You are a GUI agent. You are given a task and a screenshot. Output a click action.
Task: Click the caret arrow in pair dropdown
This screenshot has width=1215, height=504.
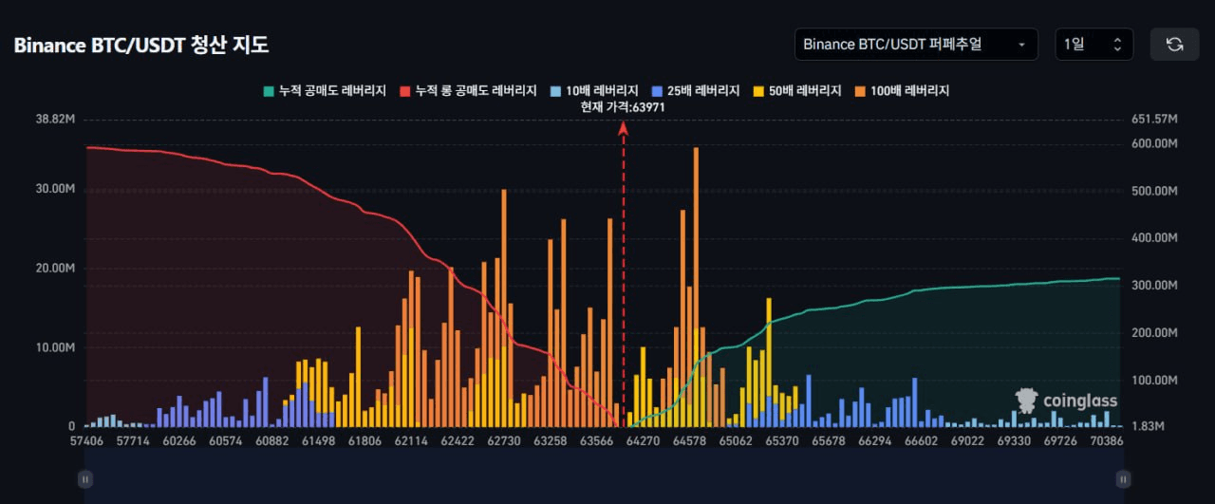(1021, 45)
